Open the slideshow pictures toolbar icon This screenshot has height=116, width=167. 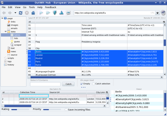[x=68, y=13]
